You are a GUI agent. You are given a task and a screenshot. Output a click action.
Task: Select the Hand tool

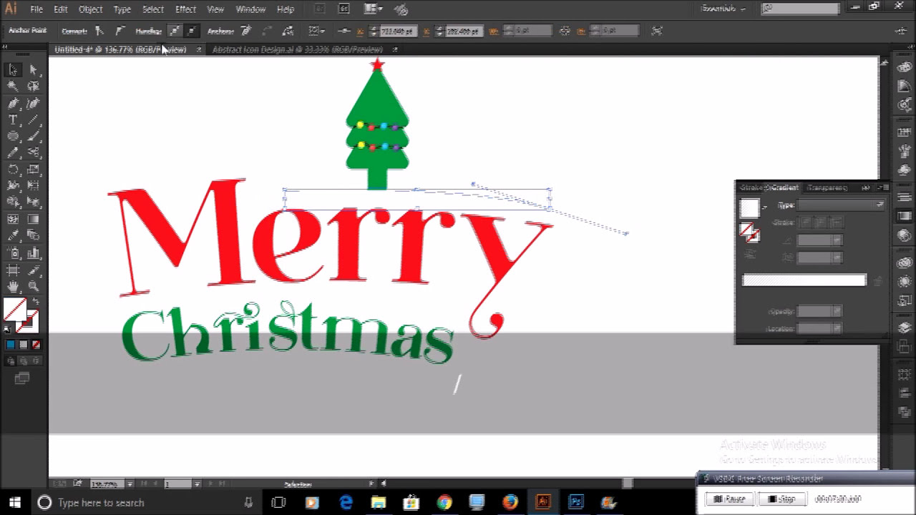click(13, 286)
